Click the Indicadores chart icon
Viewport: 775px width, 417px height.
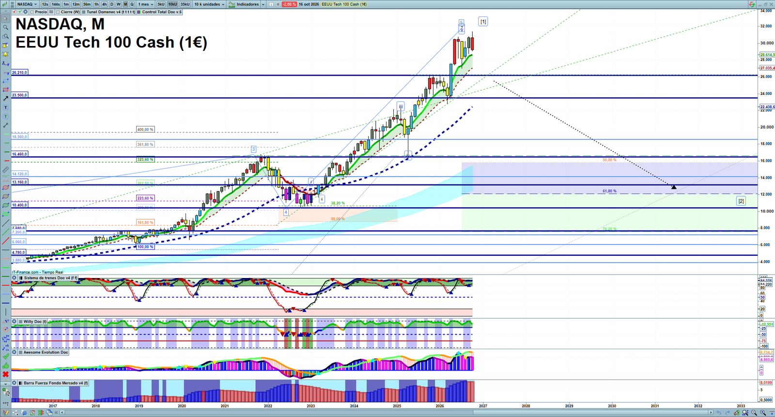coord(232,4)
